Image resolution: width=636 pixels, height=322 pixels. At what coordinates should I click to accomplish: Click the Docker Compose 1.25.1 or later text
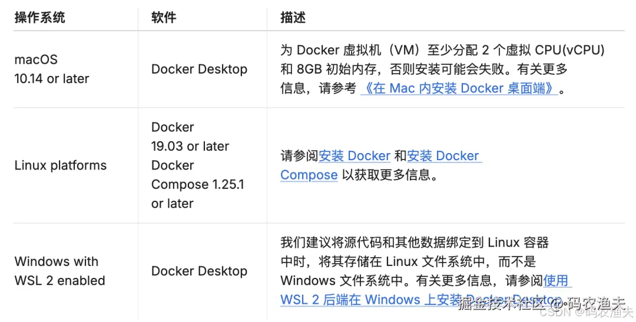[197, 184]
